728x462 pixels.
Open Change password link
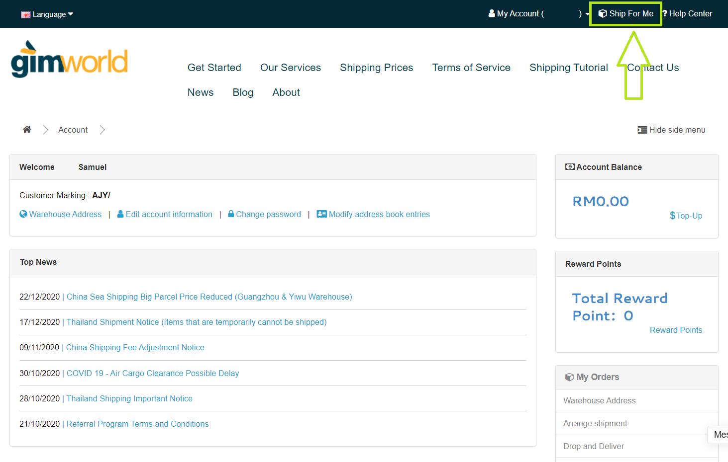pyautogui.click(x=268, y=214)
